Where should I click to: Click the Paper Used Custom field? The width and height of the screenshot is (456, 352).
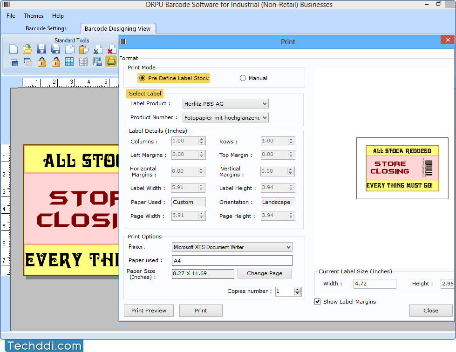(x=189, y=202)
